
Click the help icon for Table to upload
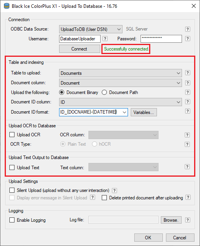click(187, 73)
